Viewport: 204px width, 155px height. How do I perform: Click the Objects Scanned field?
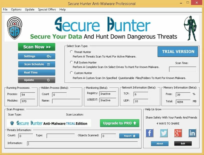[x=109, y=136]
